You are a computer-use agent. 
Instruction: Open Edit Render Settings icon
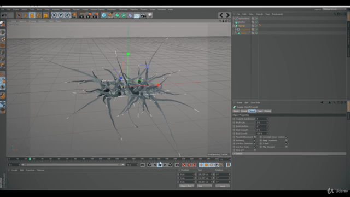[x=96, y=15]
